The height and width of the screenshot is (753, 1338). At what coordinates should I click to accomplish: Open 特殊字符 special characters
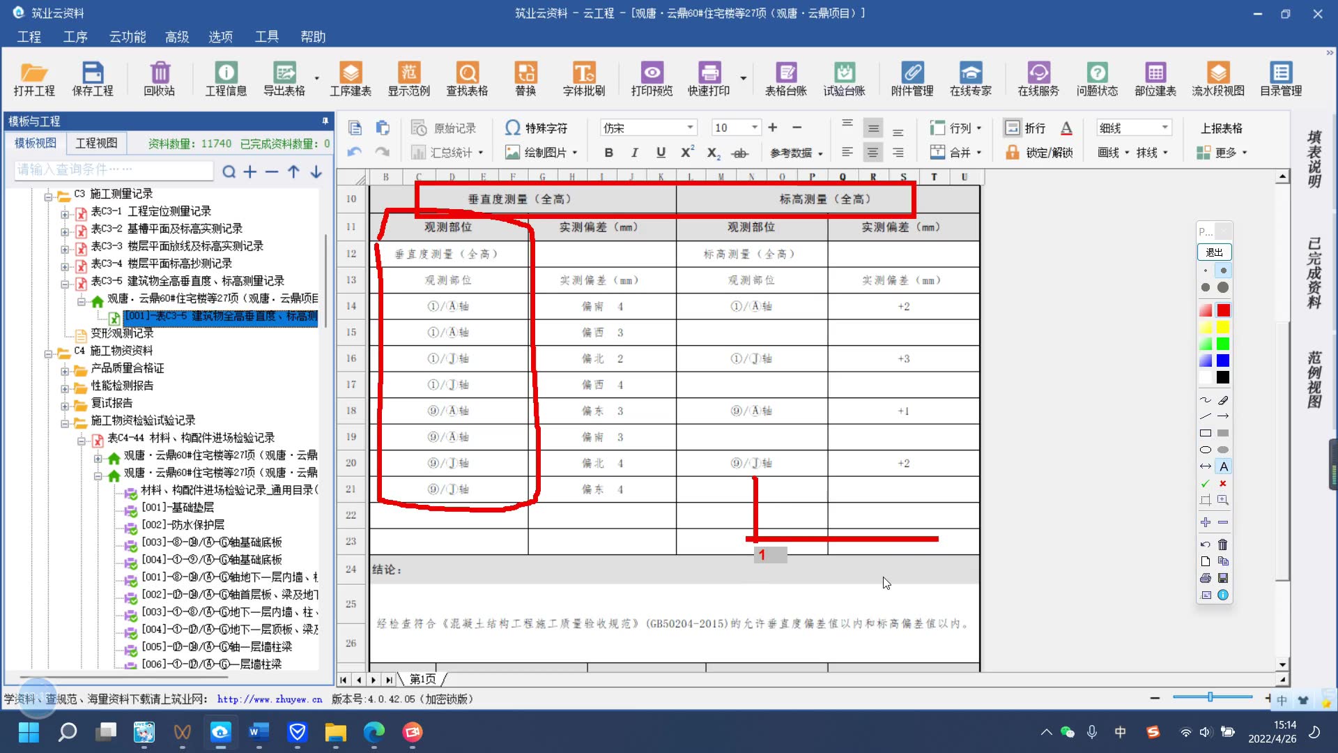536,128
